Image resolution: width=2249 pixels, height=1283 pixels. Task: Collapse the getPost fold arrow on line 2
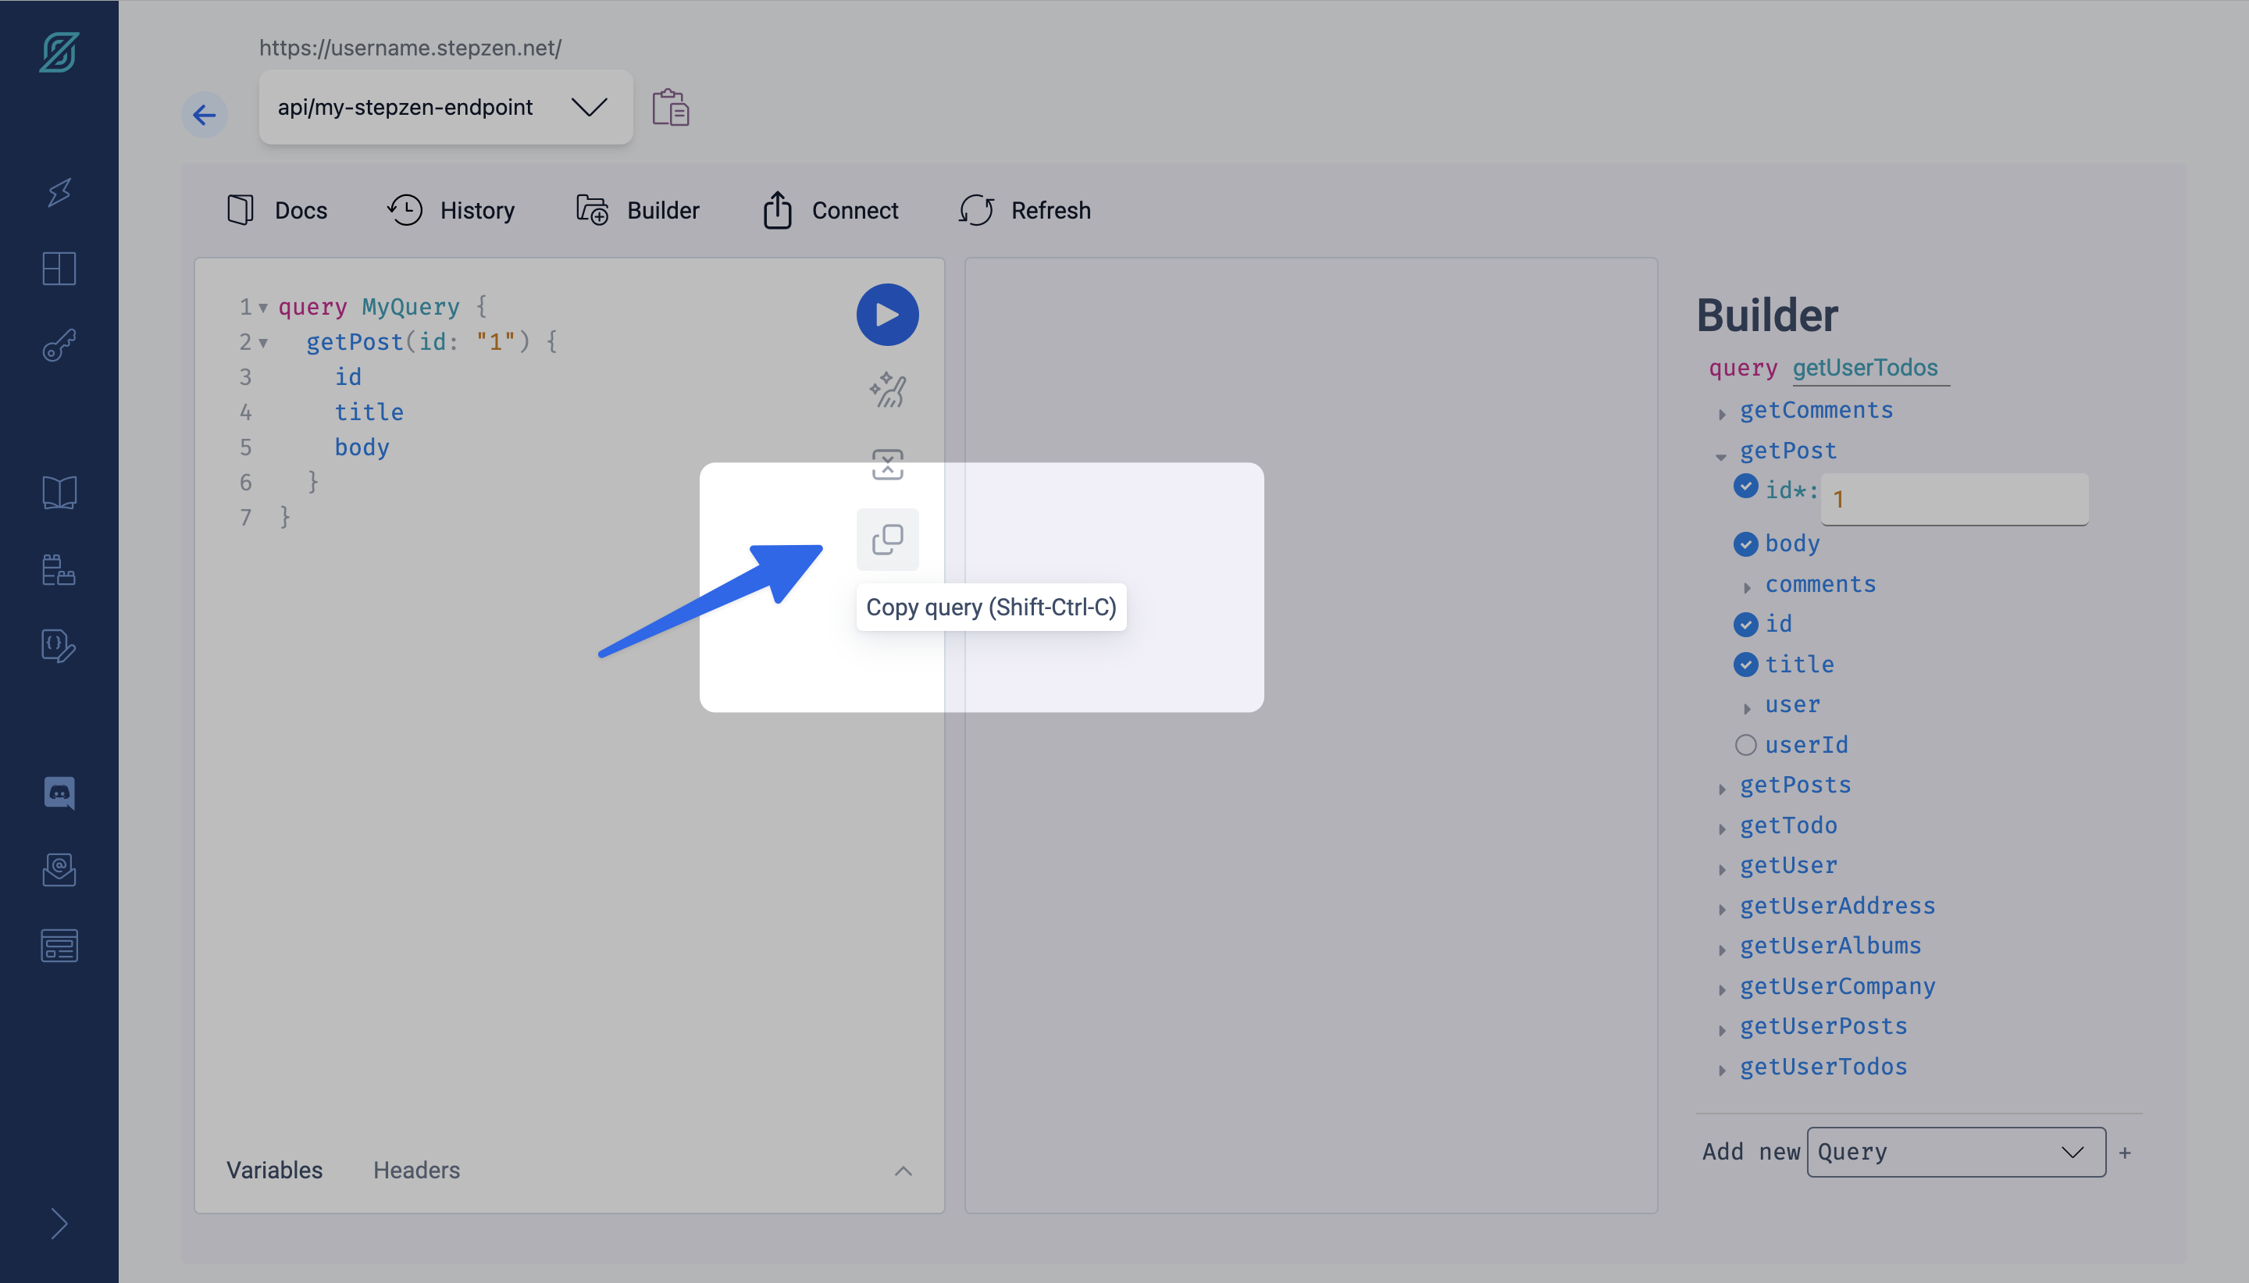[x=262, y=343]
